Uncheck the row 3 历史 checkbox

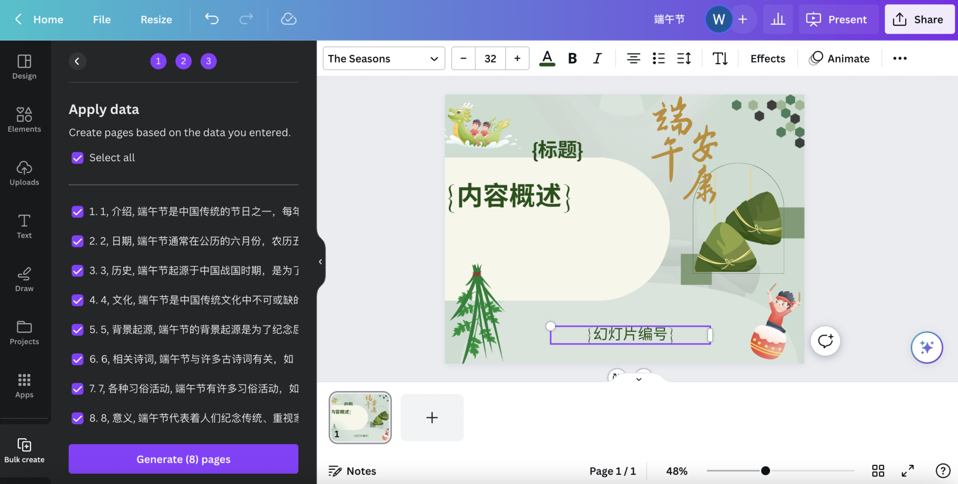point(78,270)
